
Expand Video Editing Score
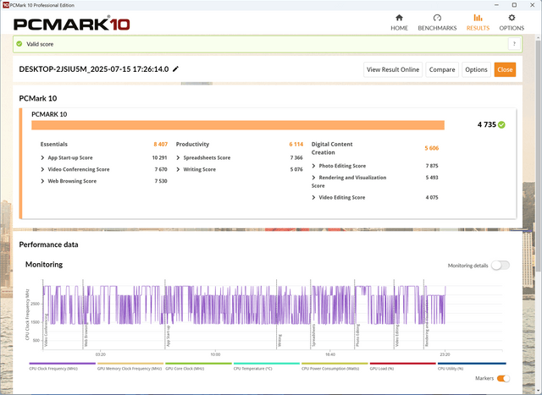[x=313, y=198]
